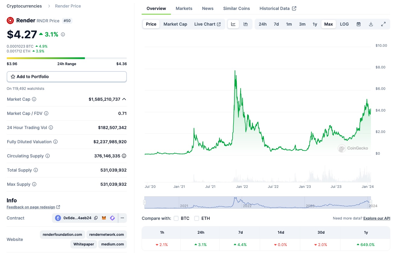
Task: Enable the ETH comparison checkbox
Action: [x=197, y=218]
